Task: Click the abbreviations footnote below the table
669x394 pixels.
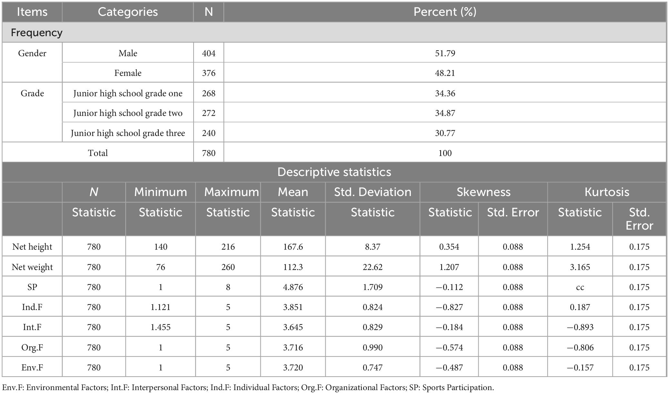Action: tap(248, 388)
